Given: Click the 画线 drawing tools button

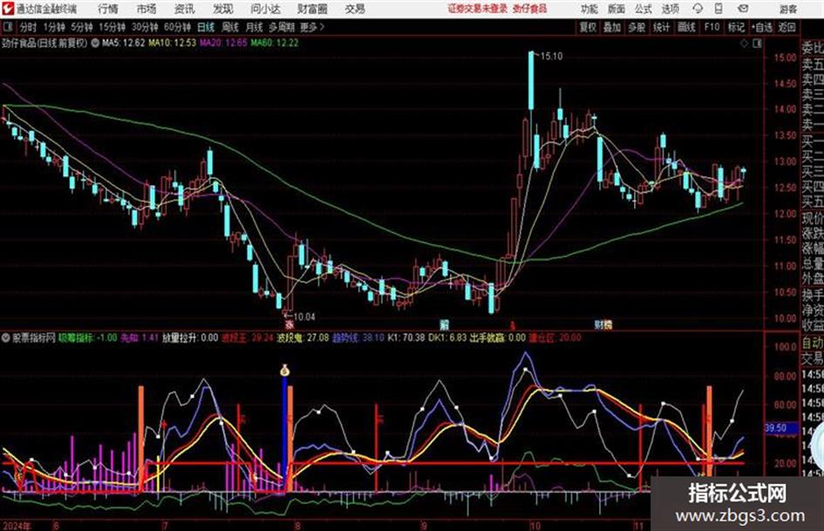Looking at the screenshot, I should point(686,27).
